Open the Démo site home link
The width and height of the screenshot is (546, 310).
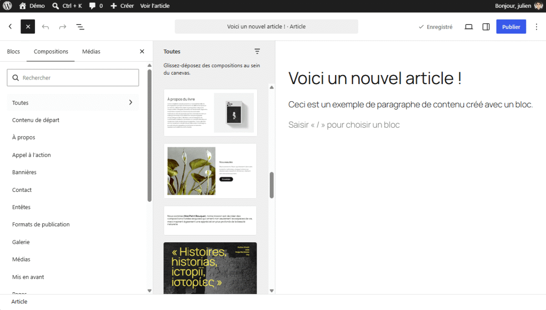(x=32, y=6)
